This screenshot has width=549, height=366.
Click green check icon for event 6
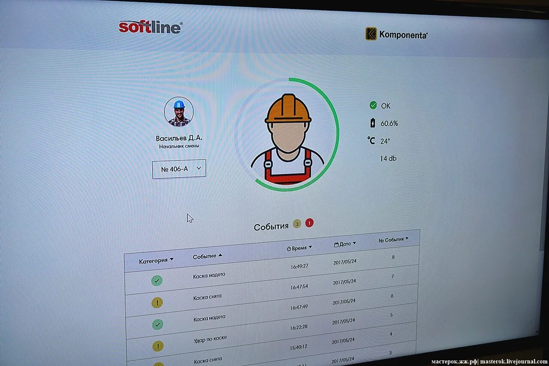point(157,324)
